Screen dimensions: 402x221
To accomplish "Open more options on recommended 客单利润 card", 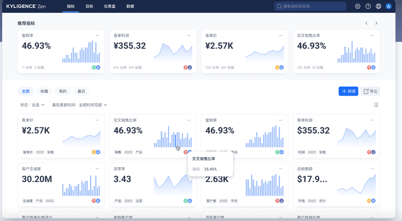I will point(188,35).
